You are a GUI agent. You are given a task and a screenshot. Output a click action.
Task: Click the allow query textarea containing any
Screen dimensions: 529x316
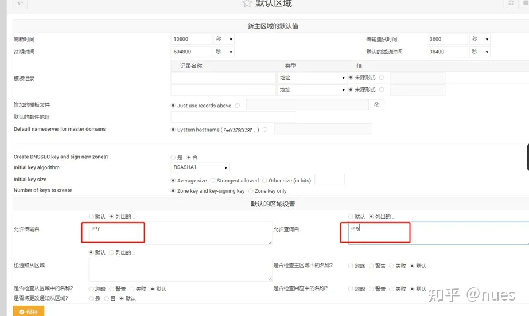pos(438,233)
